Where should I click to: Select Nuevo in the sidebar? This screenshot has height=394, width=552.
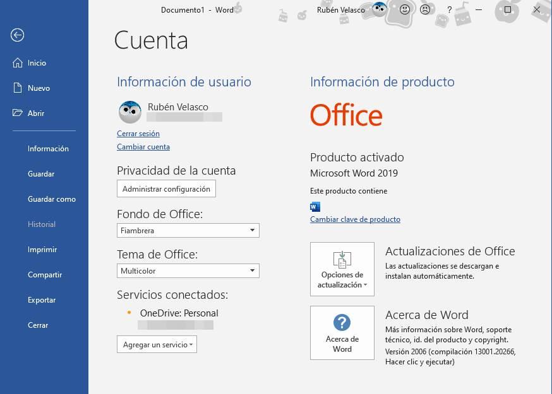(39, 88)
